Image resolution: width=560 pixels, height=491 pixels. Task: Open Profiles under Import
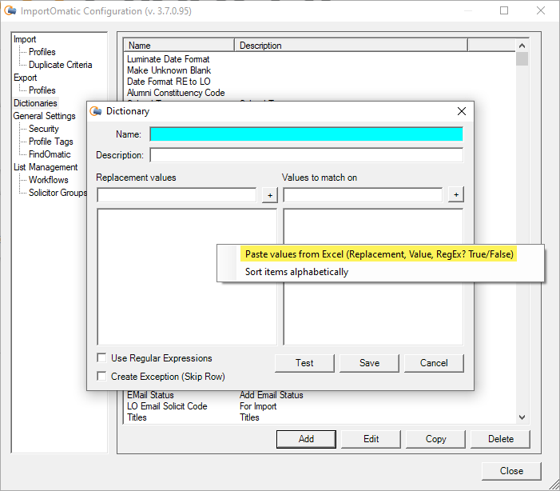coord(42,52)
